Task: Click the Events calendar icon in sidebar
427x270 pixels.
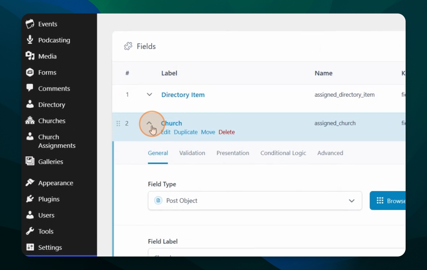Action: tap(30, 24)
